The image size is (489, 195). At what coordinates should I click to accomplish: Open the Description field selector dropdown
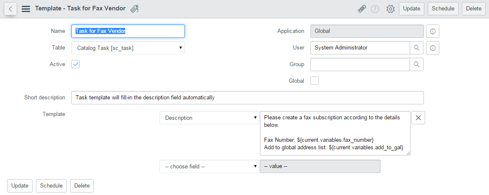[209, 118]
